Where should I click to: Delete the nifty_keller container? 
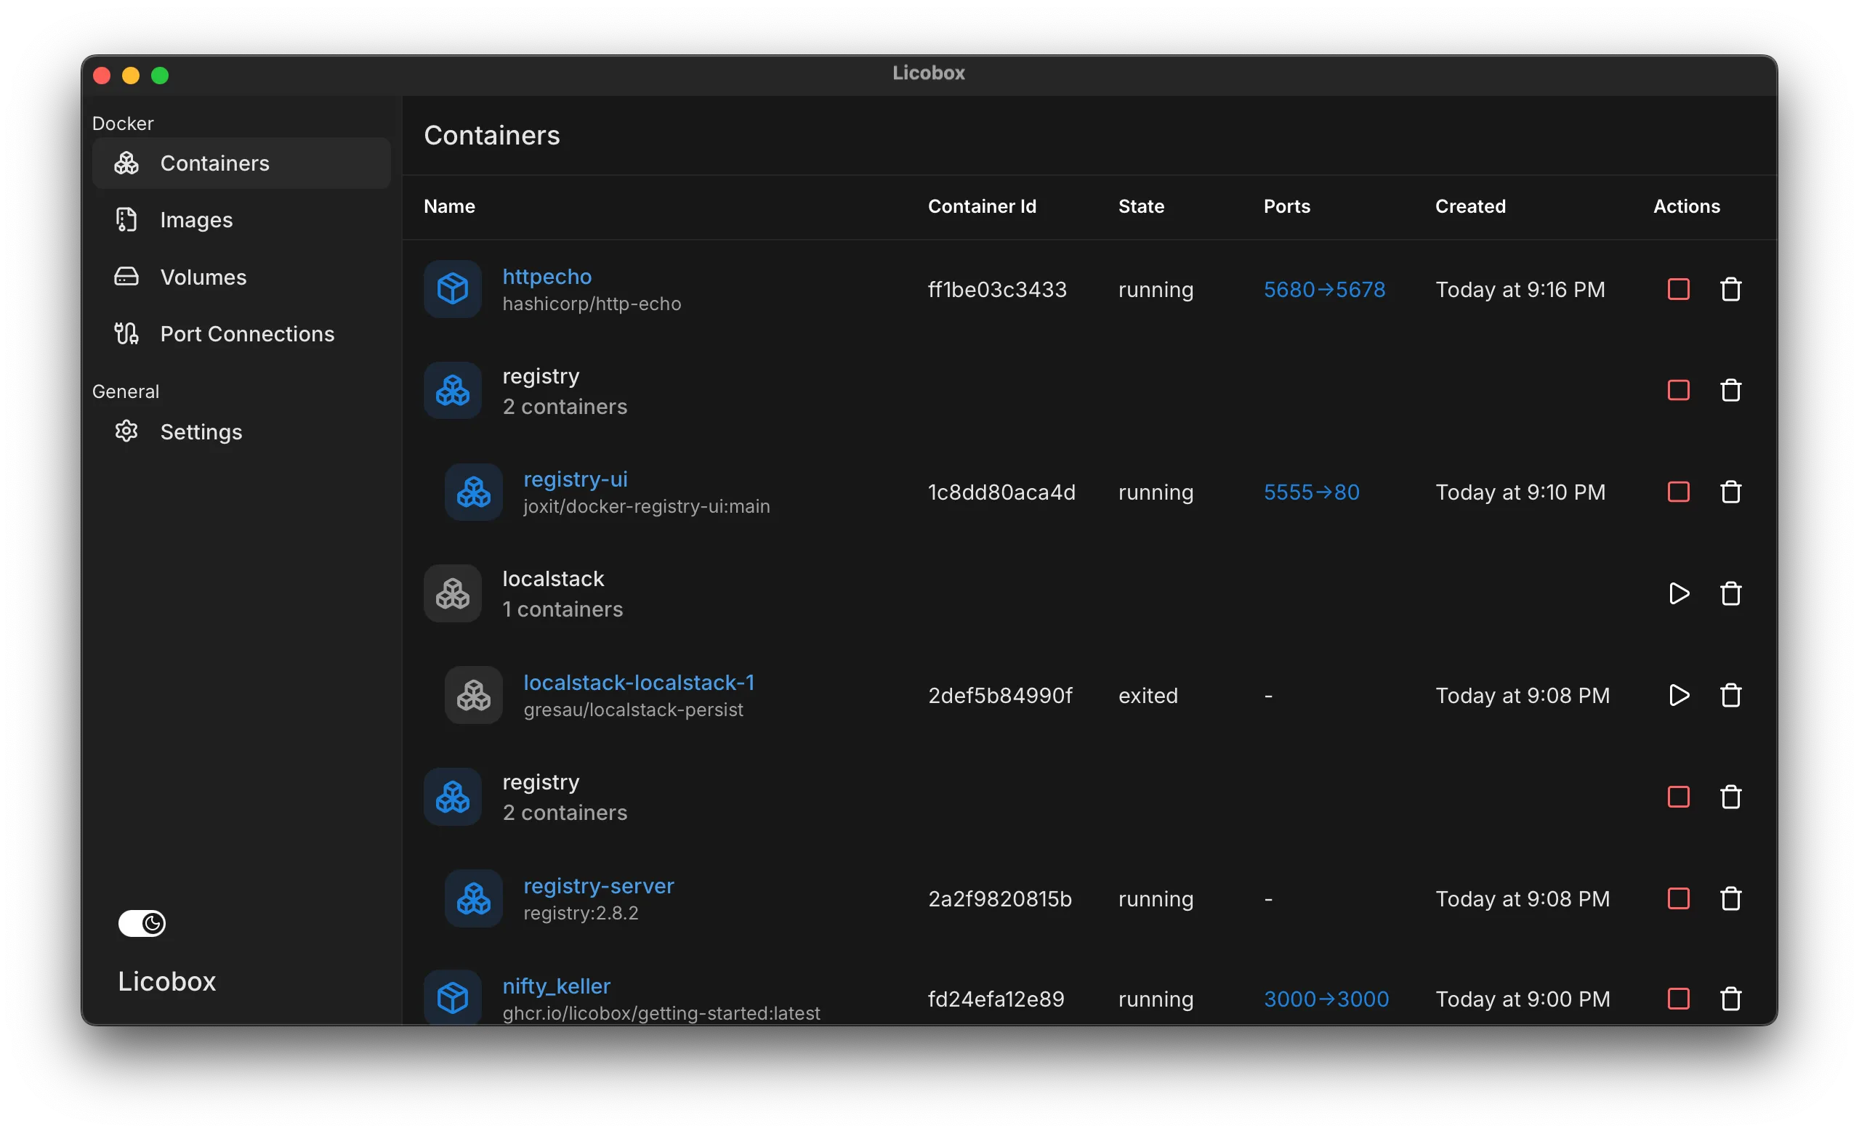coord(1731,999)
